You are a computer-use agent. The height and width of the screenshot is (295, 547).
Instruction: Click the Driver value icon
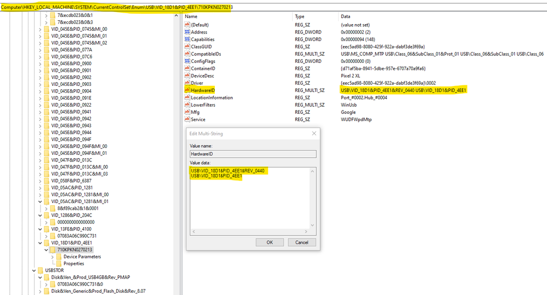pyautogui.click(x=187, y=83)
